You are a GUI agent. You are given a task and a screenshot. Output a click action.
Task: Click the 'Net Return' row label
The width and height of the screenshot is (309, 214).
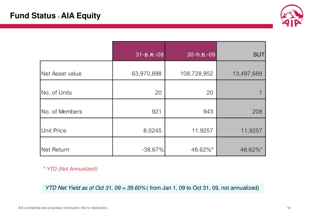[x=55, y=150]
